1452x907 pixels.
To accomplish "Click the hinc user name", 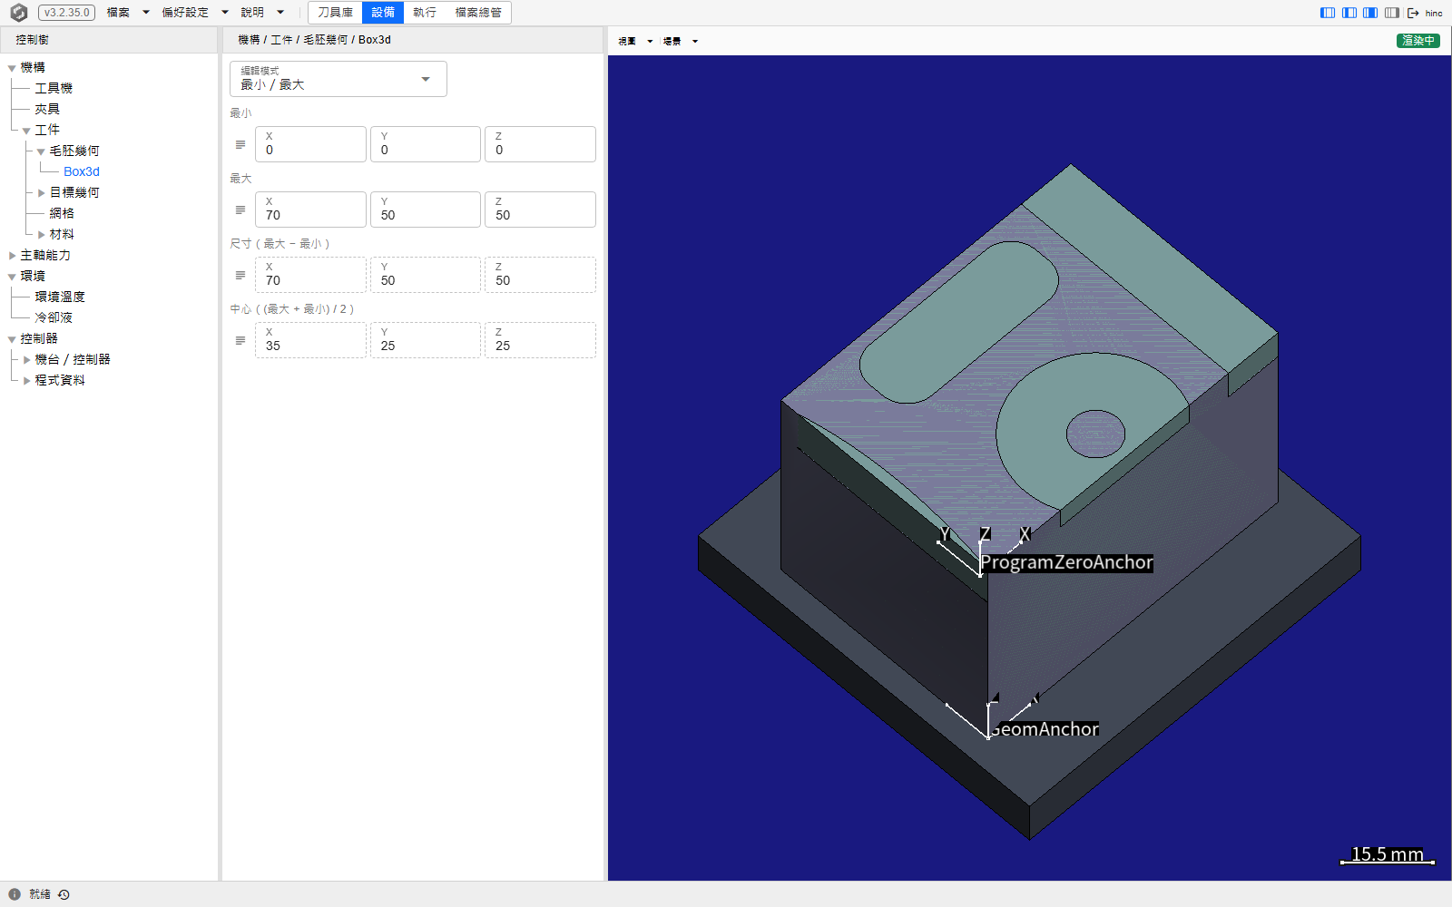I will [1434, 14].
